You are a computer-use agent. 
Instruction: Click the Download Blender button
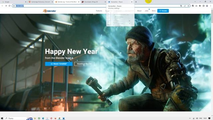pyautogui.click(x=84, y=64)
